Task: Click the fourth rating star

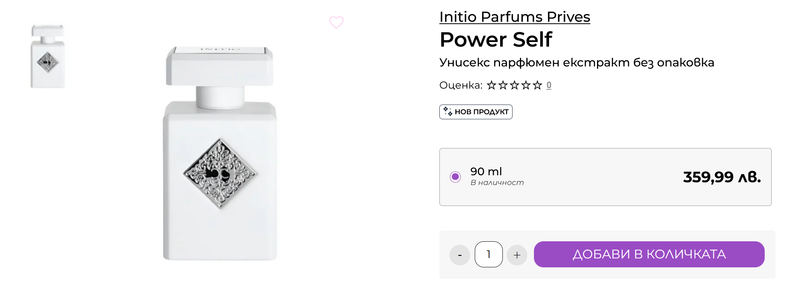Action: tap(526, 85)
